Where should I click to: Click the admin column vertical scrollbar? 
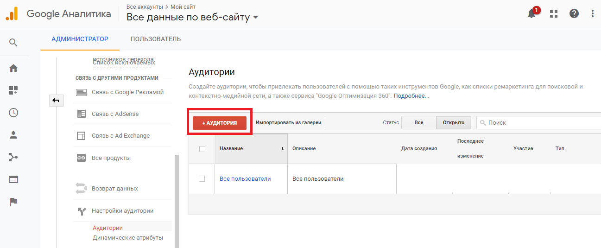pos(176,201)
